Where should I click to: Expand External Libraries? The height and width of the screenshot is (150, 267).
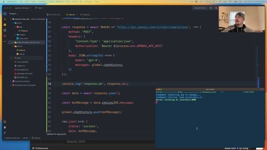pos(11,81)
